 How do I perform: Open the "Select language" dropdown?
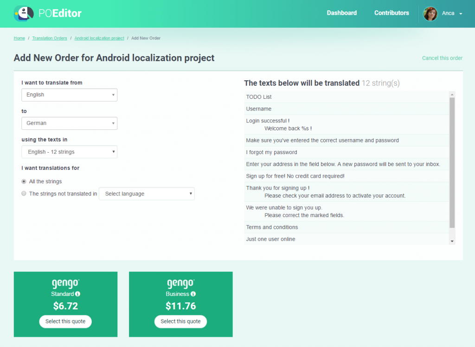tap(147, 193)
